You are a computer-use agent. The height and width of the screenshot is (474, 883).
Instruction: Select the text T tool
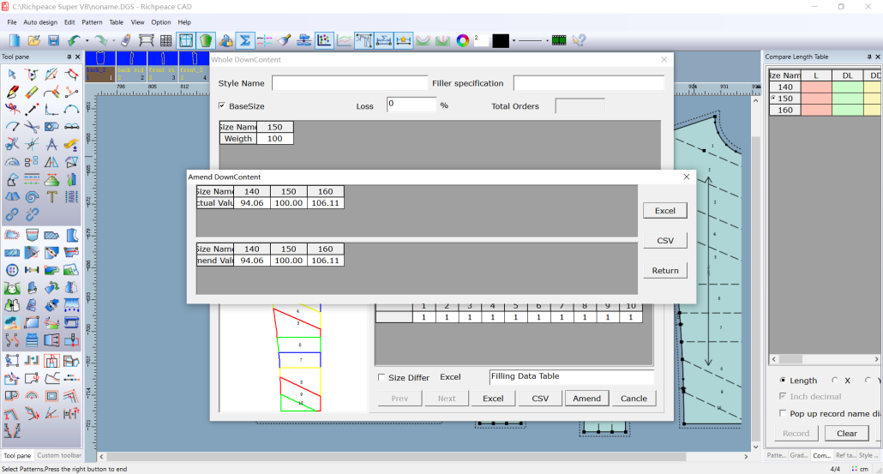(52, 197)
